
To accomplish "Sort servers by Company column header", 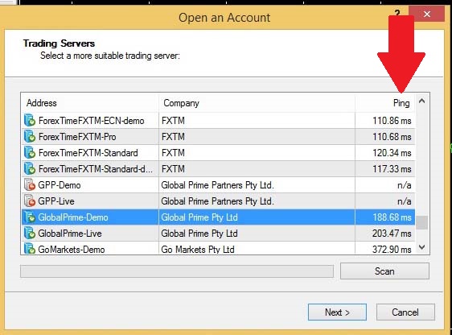I will (257, 103).
